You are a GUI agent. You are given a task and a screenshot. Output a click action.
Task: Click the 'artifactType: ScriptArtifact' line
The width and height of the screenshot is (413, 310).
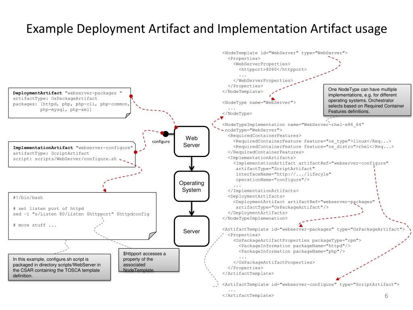51,153
